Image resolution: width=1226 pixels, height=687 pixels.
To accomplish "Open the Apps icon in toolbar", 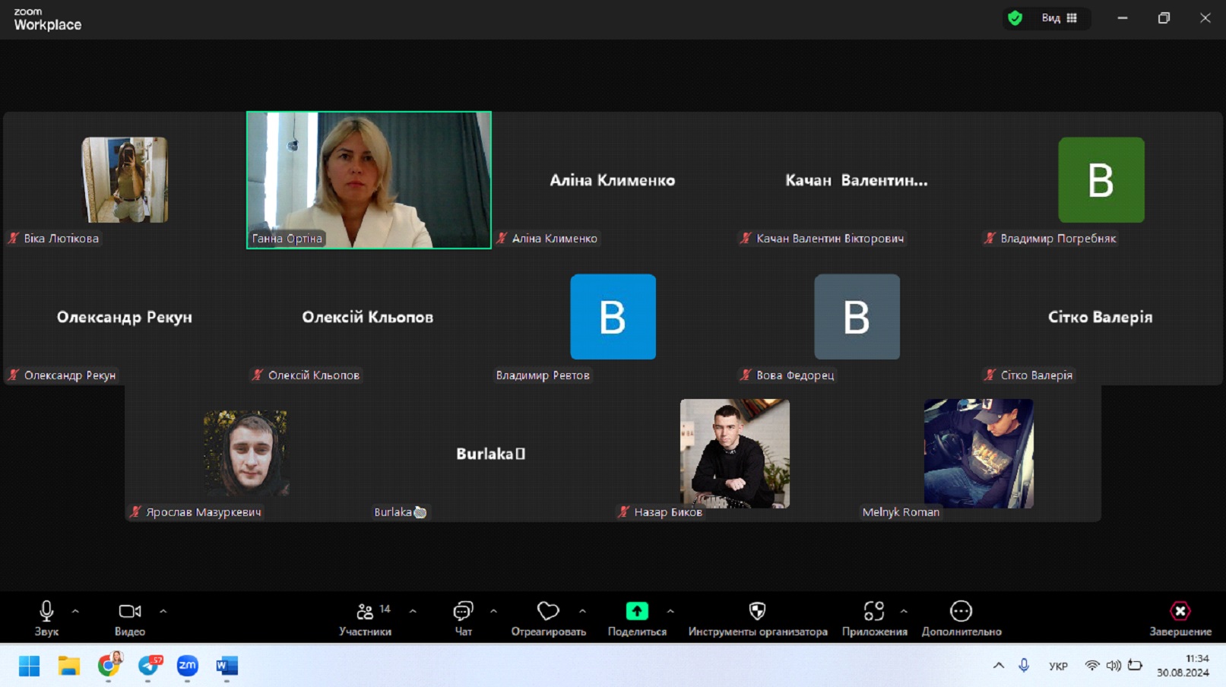I will pyautogui.click(x=873, y=612).
